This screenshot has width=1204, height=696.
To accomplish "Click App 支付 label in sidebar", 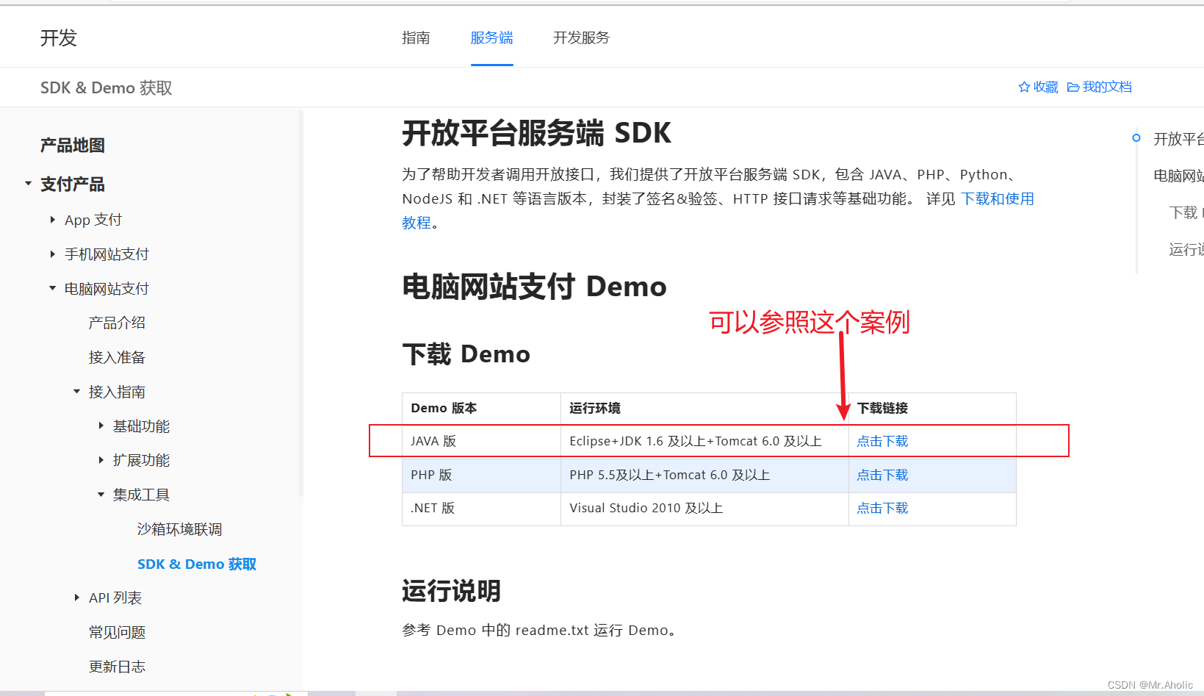I will pyautogui.click(x=93, y=220).
